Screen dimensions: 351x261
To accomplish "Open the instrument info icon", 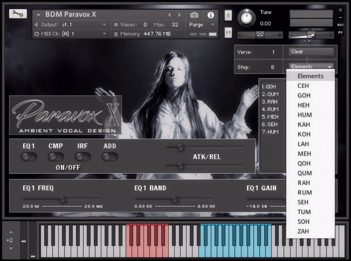I will (x=211, y=15).
